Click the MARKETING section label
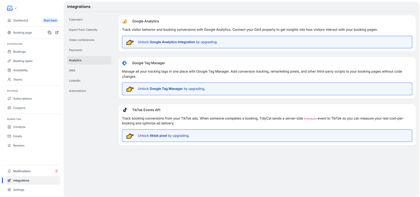 pyautogui.click(x=14, y=119)
